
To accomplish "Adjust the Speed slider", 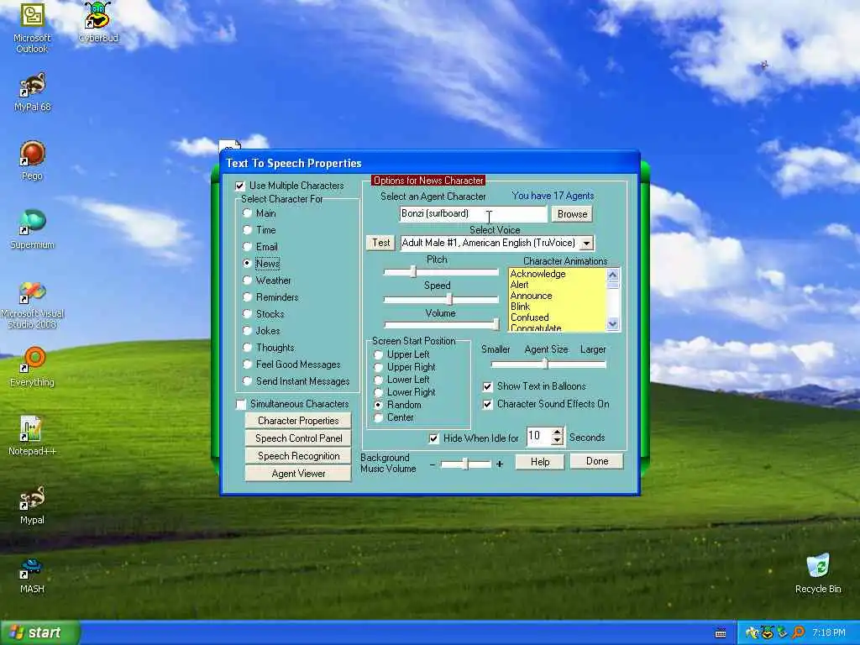I will [449, 299].
